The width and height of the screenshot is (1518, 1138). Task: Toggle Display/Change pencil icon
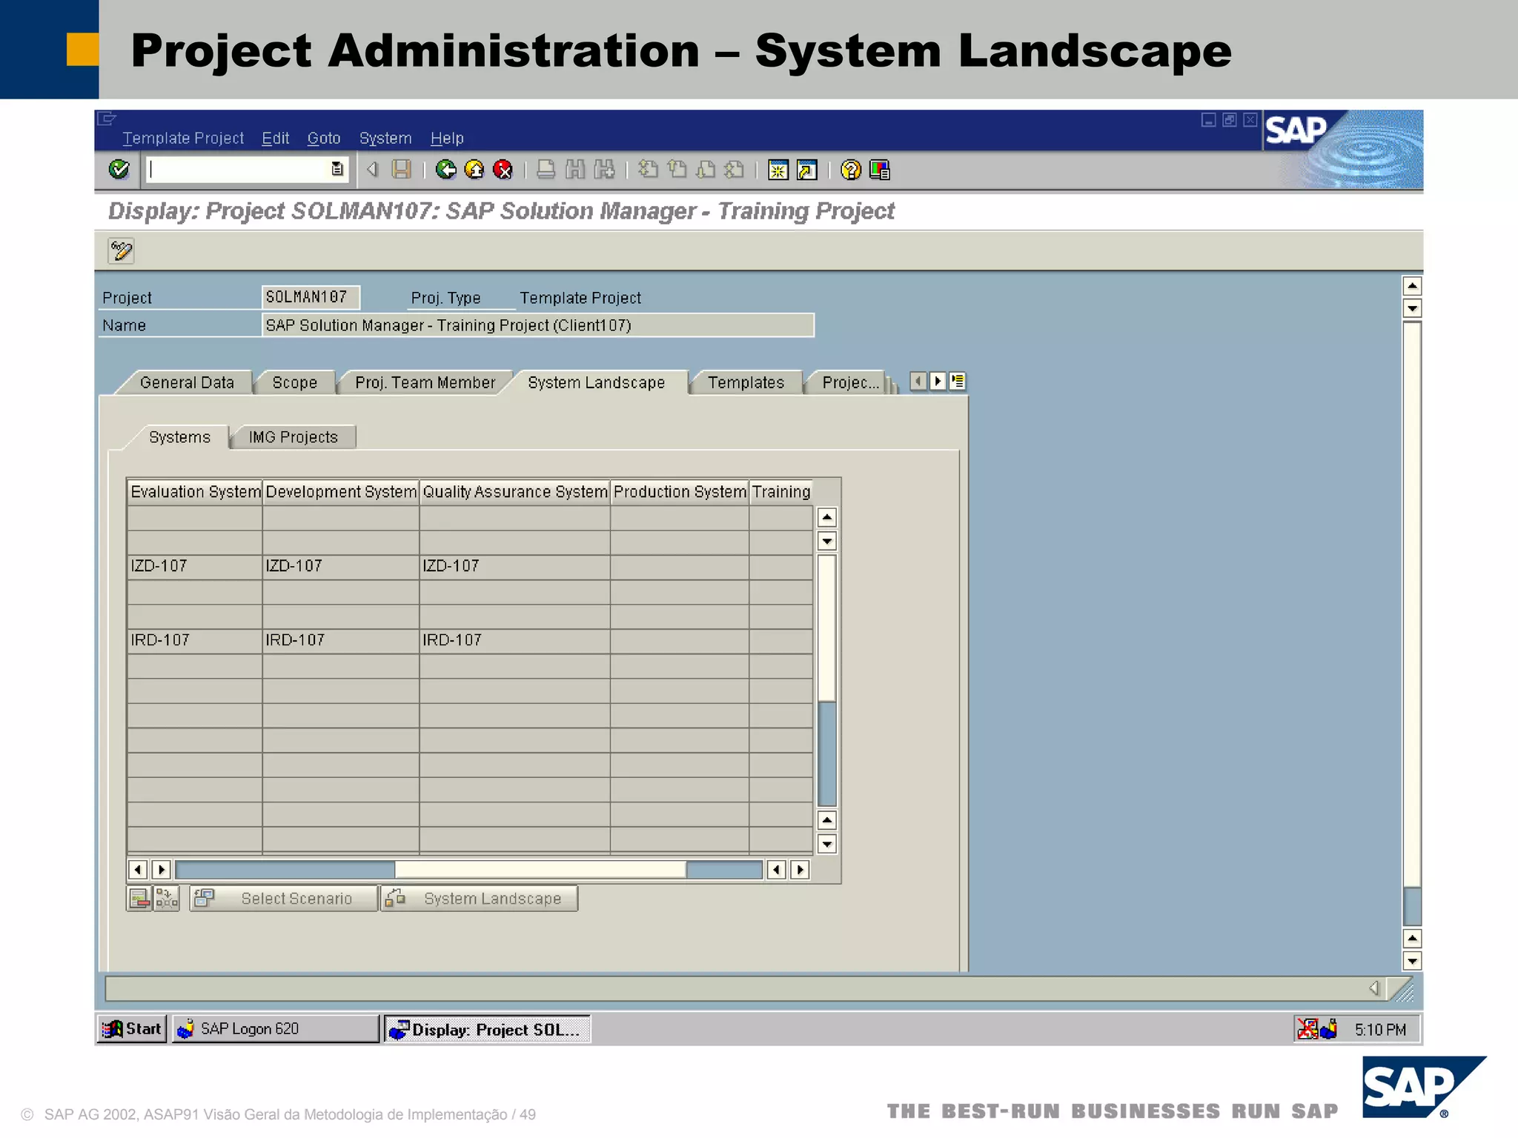(x=121, y=251)
